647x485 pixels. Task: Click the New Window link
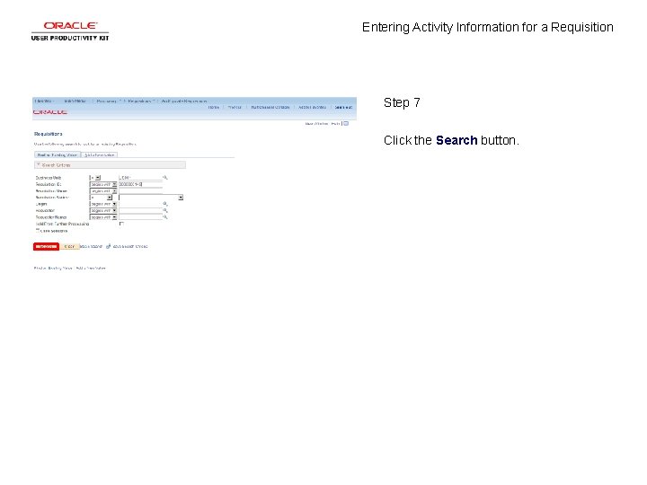316,124
